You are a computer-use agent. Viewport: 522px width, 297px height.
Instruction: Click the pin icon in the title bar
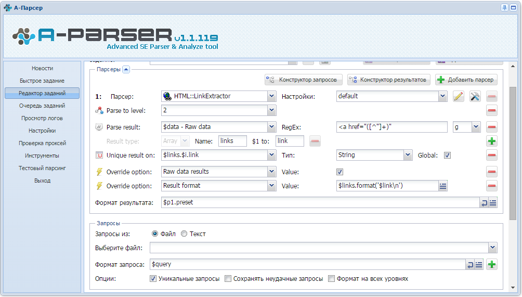(504, 8)
